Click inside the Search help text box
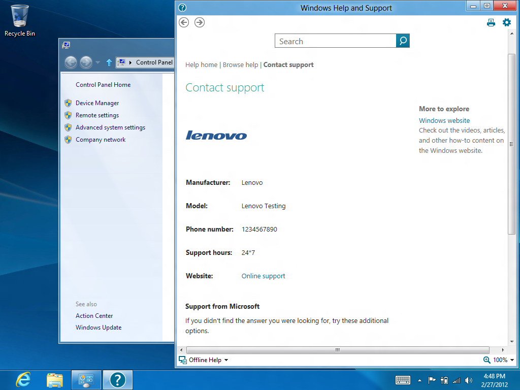Viewport: 520px width, 390px height. click(335, 41)
